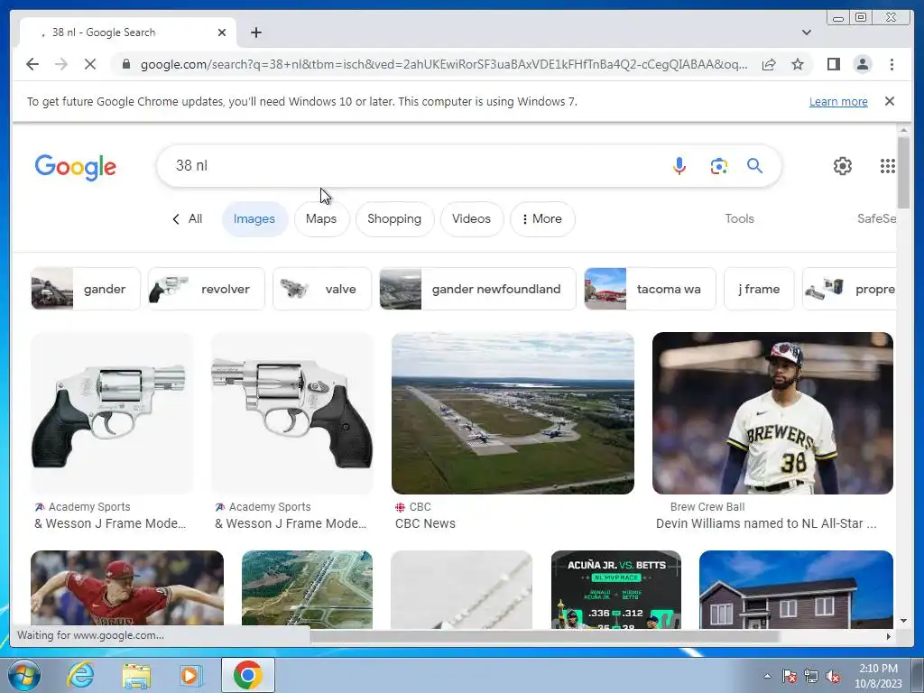924x693 pixels.
Task: Click the browser back arrow
Action: coord(32,64)
